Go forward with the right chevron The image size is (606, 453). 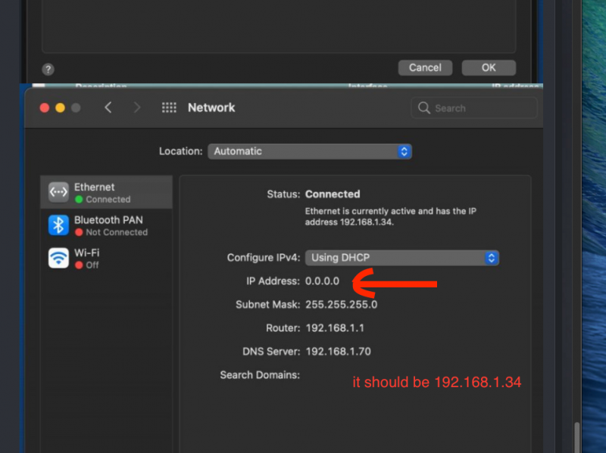137,107
